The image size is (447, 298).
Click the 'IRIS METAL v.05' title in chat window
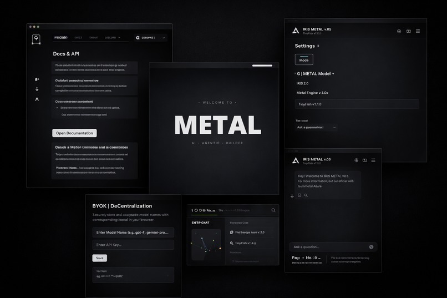(317, 159)
